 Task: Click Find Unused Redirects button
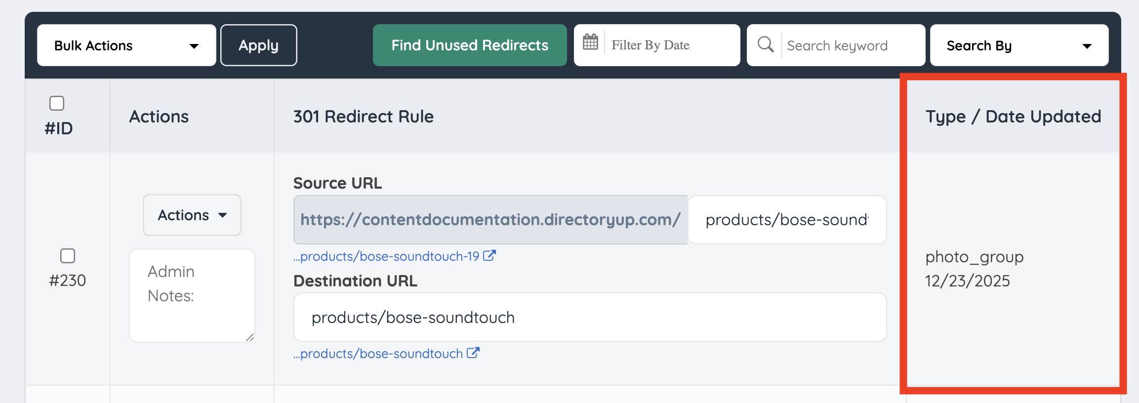[x=469, y=45]
